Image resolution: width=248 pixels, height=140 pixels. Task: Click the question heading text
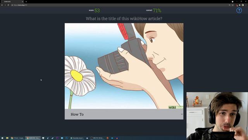coord(124,19)
